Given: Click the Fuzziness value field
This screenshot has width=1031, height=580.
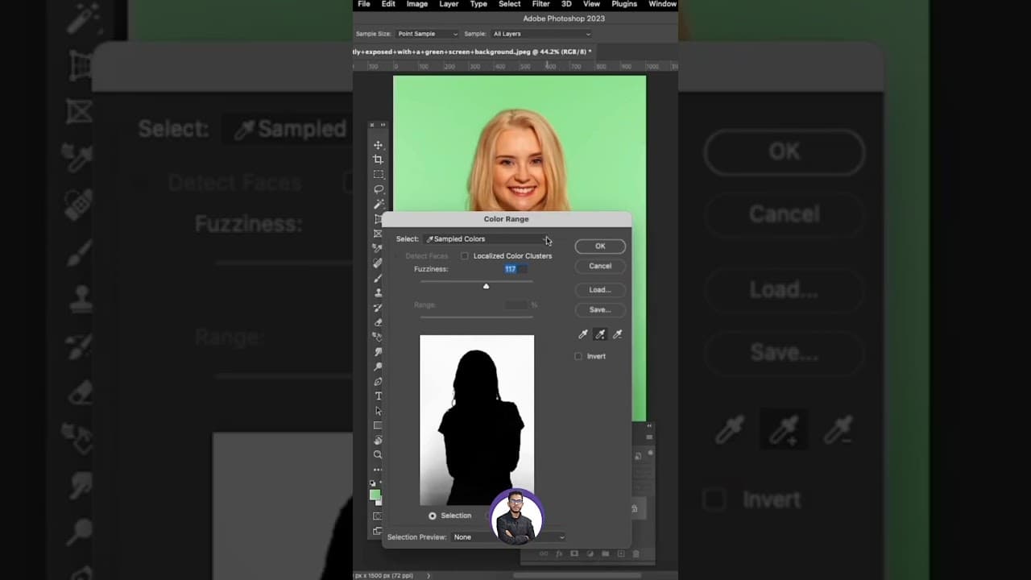Looking at the screenshot, I should click(515, 269).
